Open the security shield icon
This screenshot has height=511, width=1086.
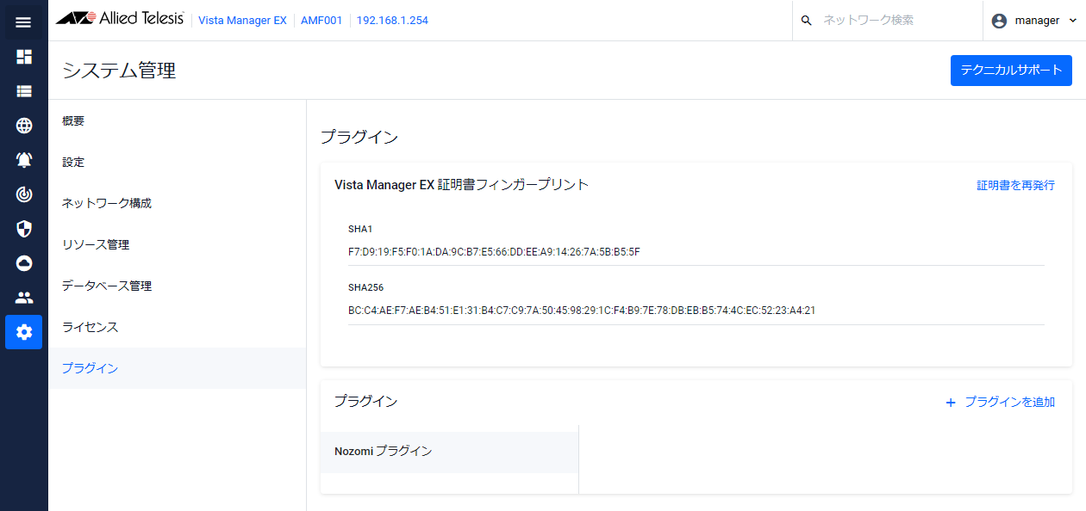[24, 229]
